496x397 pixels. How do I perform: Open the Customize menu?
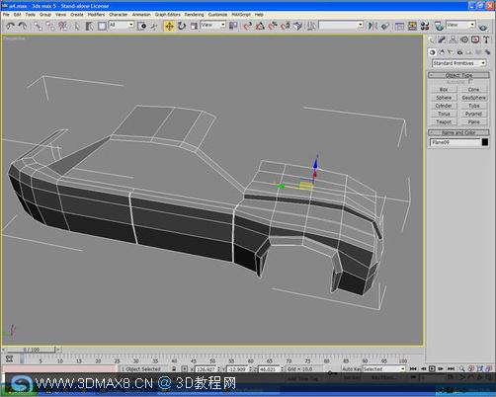tap(217, 15)
